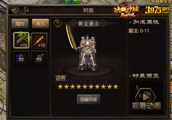Click the locked blue weapon slot
The width and height of the screenshot is (172, 120).
[39, 59]
